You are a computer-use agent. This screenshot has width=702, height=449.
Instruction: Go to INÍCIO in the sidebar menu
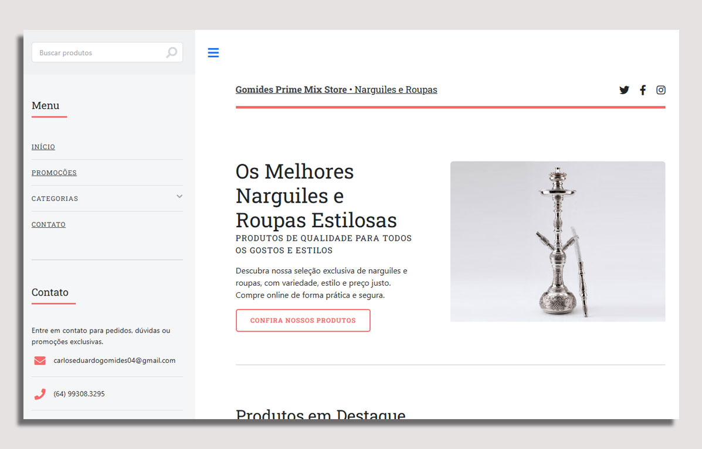click(x=43, y=147)
